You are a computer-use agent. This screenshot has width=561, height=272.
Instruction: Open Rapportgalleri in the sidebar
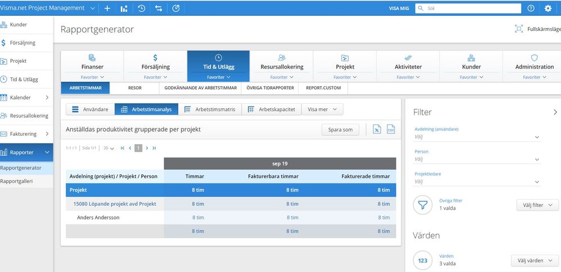pyautogui.click(x=16, y=181)
